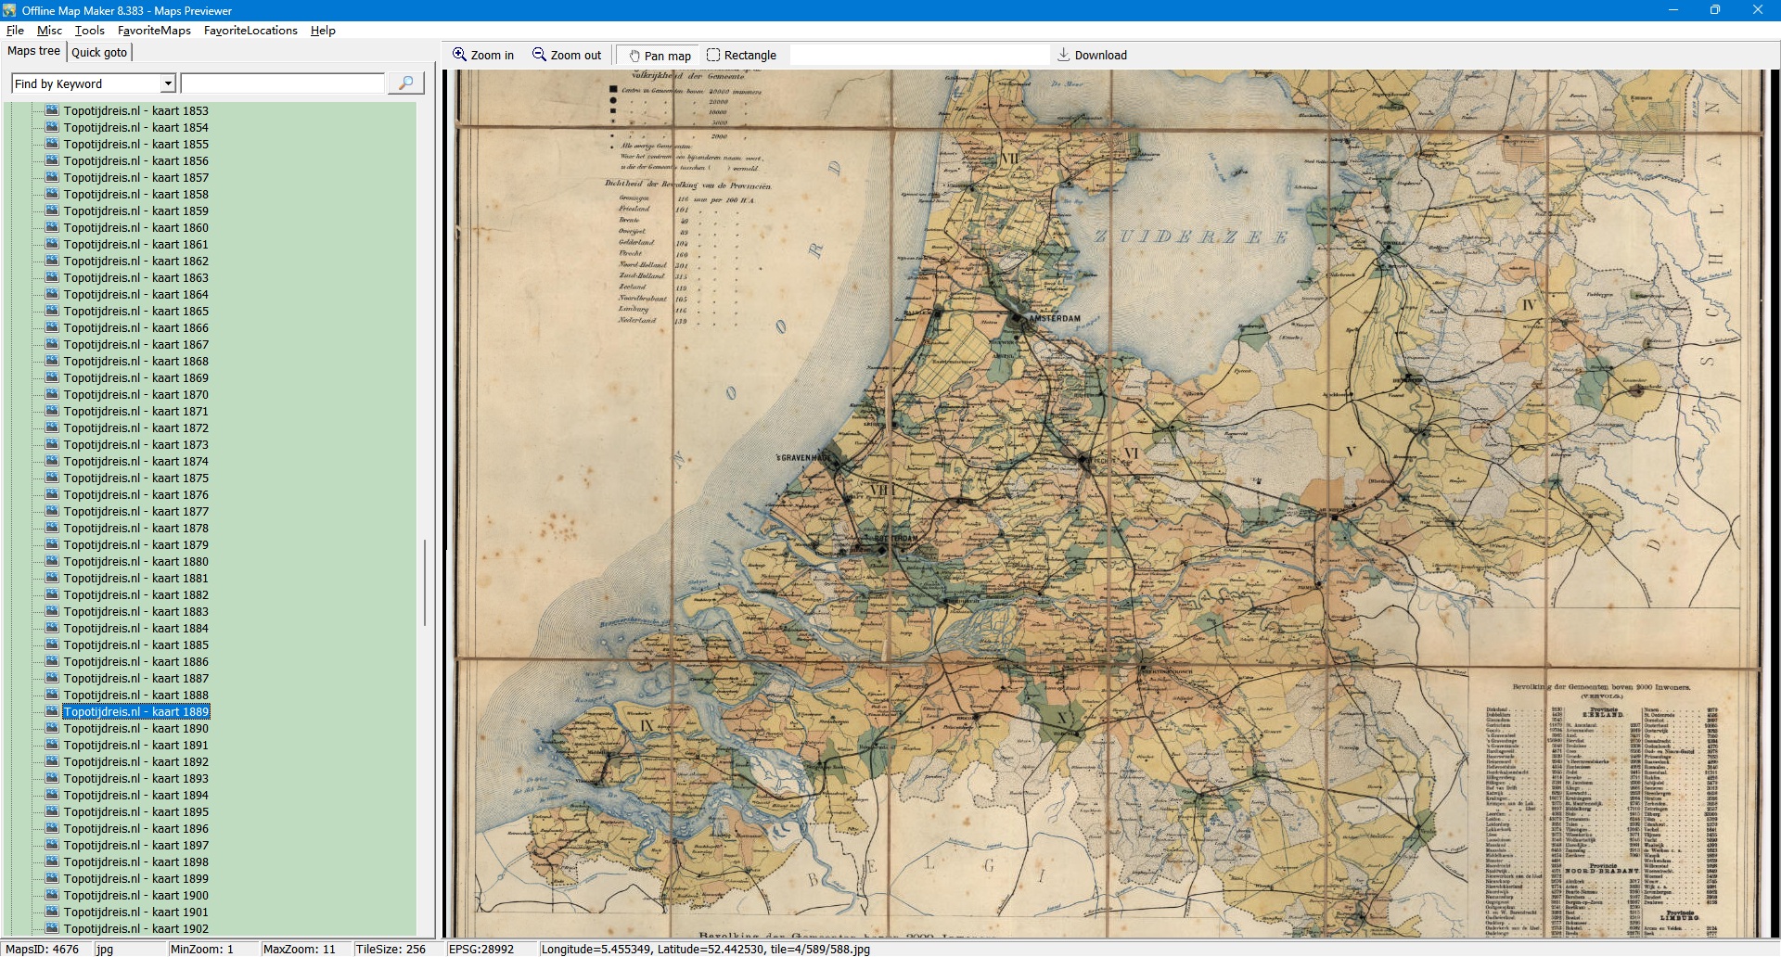This screenshot has width=1781, height=957.
Task: Select the Pan map hand tool
Action: [x=635, y=56]
